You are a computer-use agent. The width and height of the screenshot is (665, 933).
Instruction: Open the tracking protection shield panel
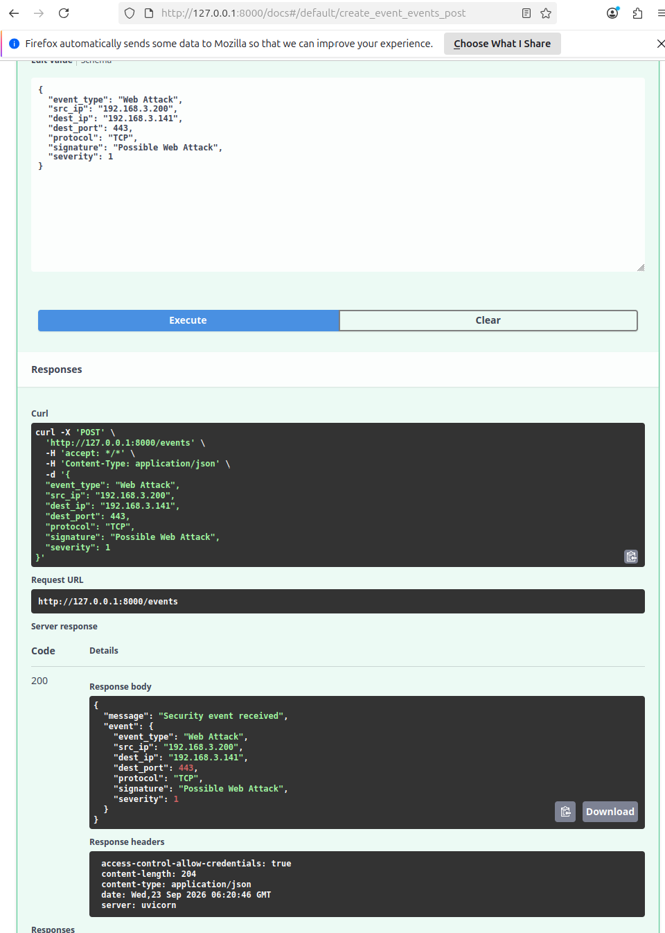tap(130, 13)
